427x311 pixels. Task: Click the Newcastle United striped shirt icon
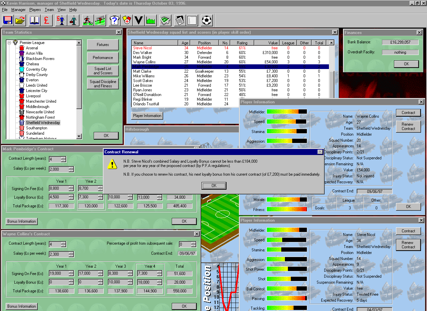coord(22,112)
